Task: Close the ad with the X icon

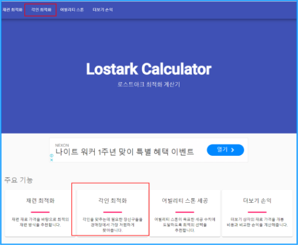Action: tap(52, 160)
